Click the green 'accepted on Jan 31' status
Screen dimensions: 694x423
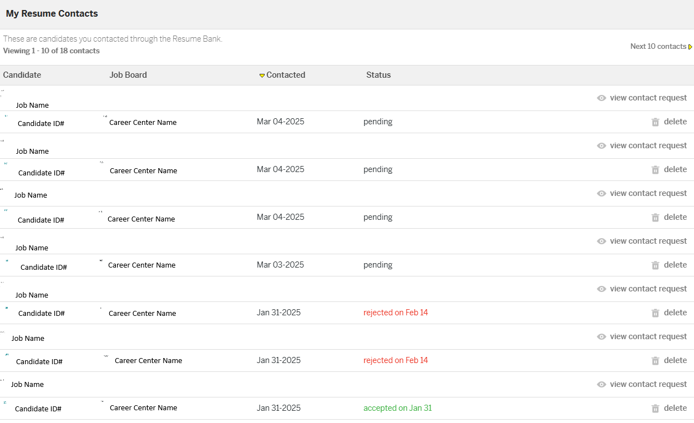[x=397, y=408]
